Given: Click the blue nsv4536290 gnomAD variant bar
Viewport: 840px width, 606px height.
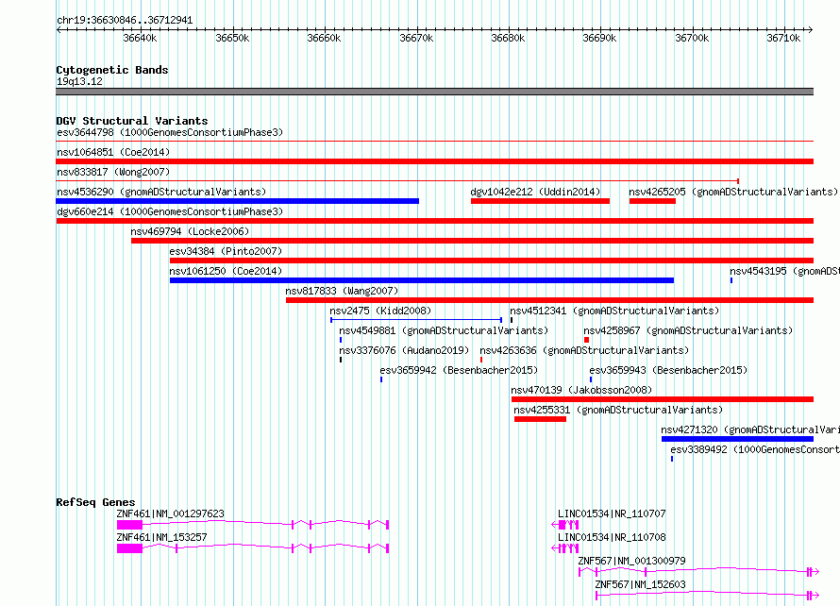Looking at the screenshot, I should coord(237,201).
